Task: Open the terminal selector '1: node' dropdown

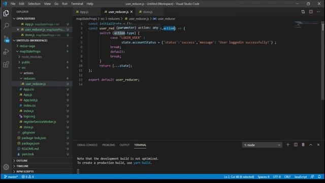Action: pos(262,145)
